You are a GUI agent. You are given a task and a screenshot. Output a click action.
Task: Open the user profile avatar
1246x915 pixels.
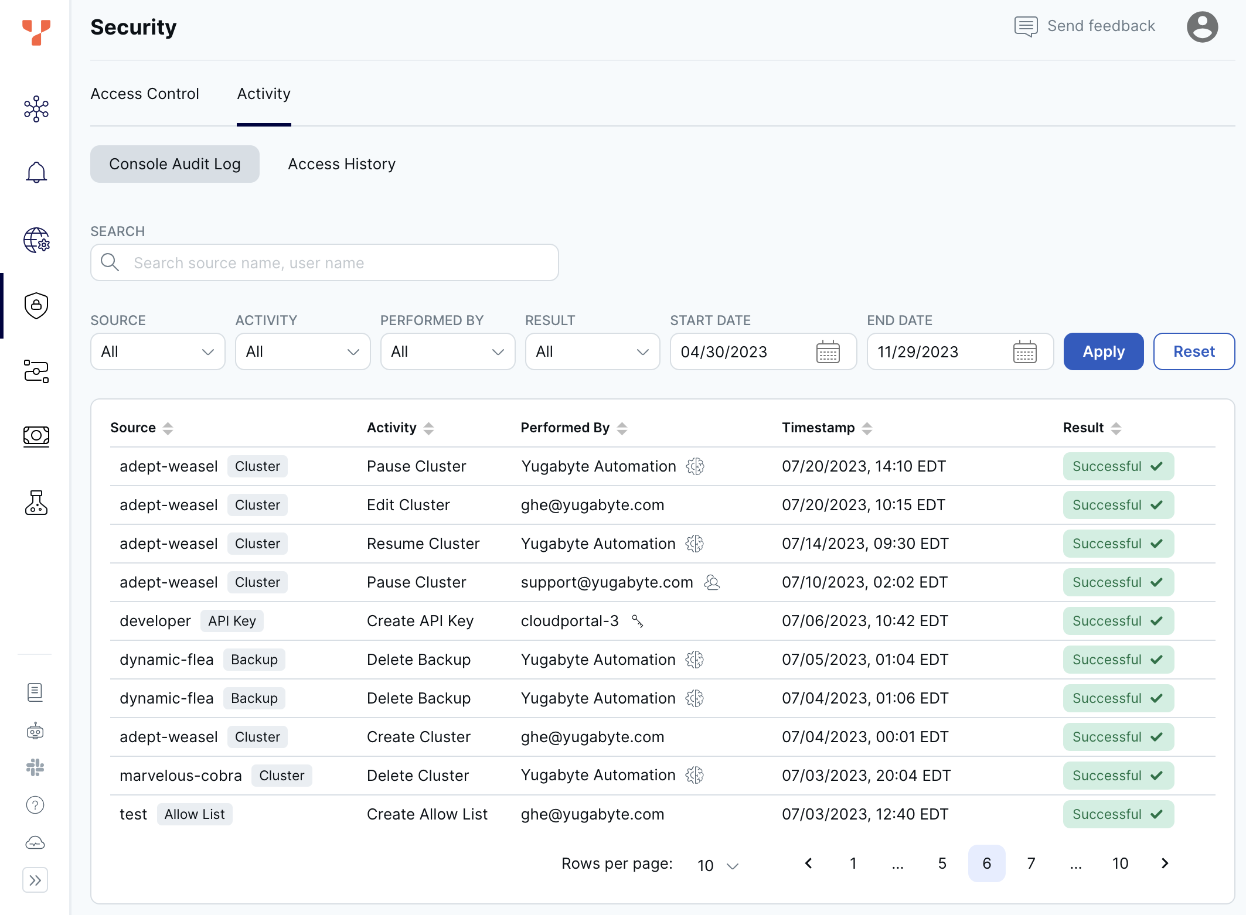1202,27
